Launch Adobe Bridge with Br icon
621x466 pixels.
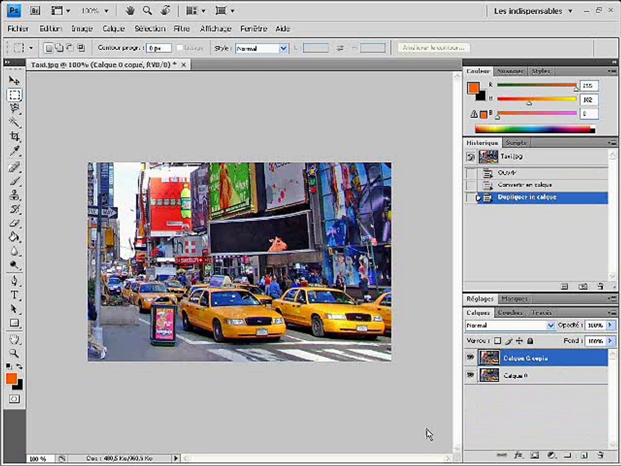(35, 11)
